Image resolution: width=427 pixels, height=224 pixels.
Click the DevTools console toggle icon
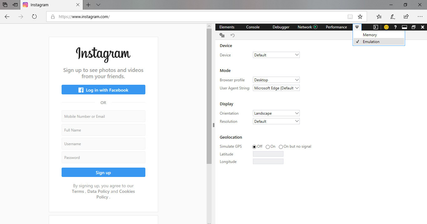[376, 27]
